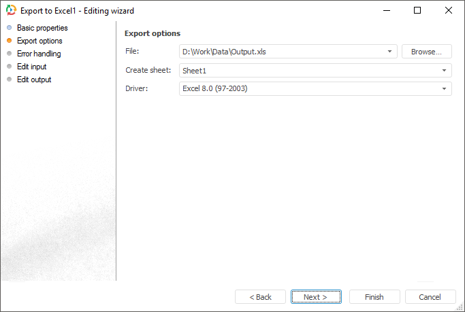Open the Edit input page

point(32,67)
